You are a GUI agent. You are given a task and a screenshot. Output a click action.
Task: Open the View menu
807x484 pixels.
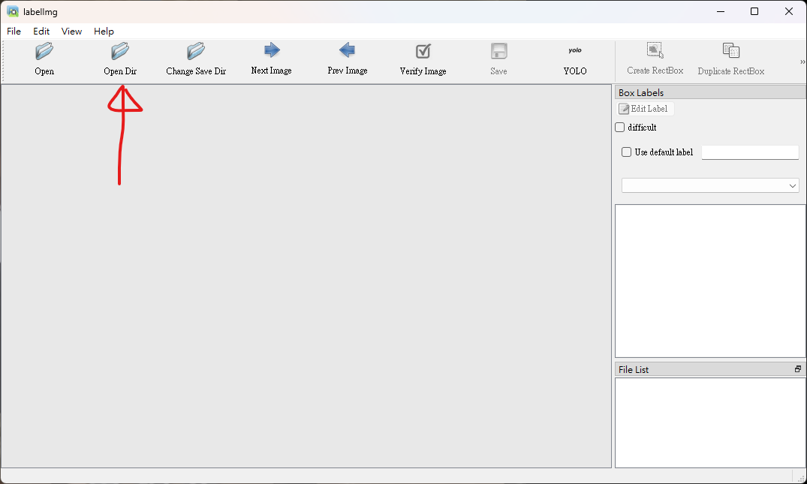tap(71, 32)
